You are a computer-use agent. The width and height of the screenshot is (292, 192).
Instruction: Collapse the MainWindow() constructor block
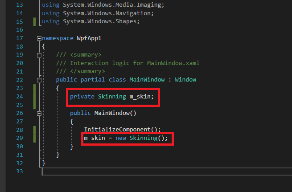39,113
